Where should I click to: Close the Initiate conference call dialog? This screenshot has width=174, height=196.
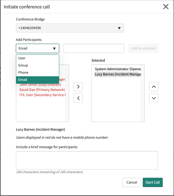(x=166, y=7)
